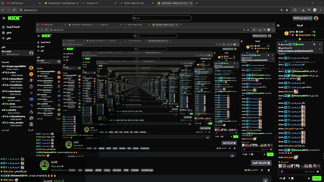Switch to the (518) YouTube tab

tap(23, 3)
